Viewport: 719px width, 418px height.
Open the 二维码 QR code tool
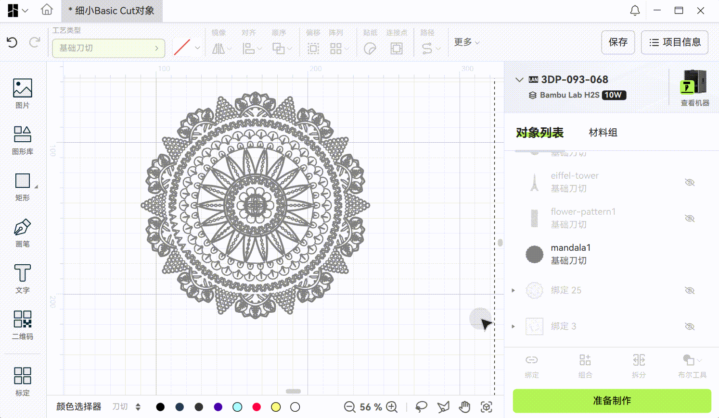tap(23, 324)
